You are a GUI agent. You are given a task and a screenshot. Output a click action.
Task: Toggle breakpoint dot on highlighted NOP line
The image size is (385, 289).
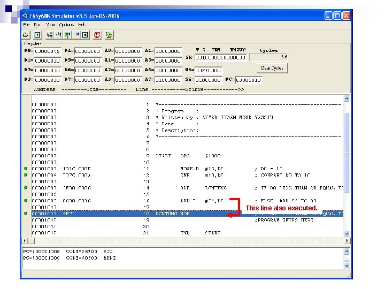pos(26,214)
